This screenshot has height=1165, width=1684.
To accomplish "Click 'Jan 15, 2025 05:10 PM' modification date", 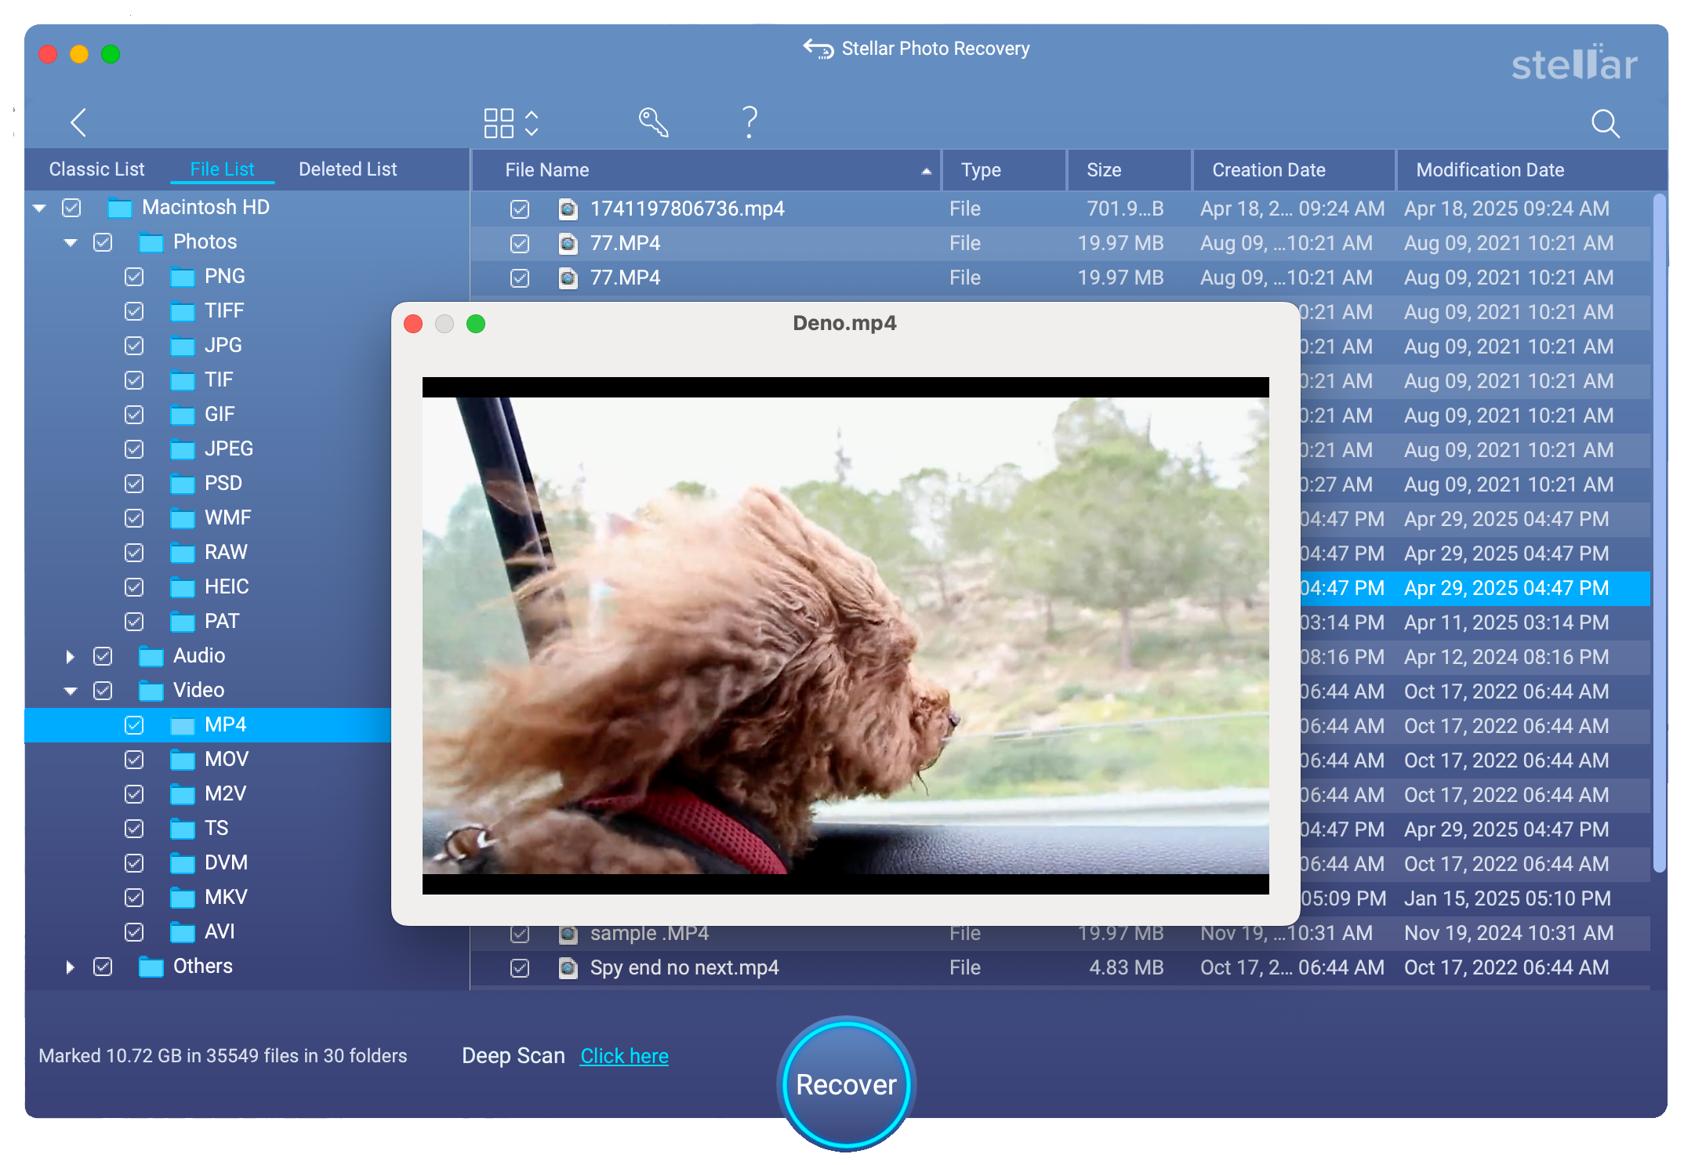I will click(1507, 898).
